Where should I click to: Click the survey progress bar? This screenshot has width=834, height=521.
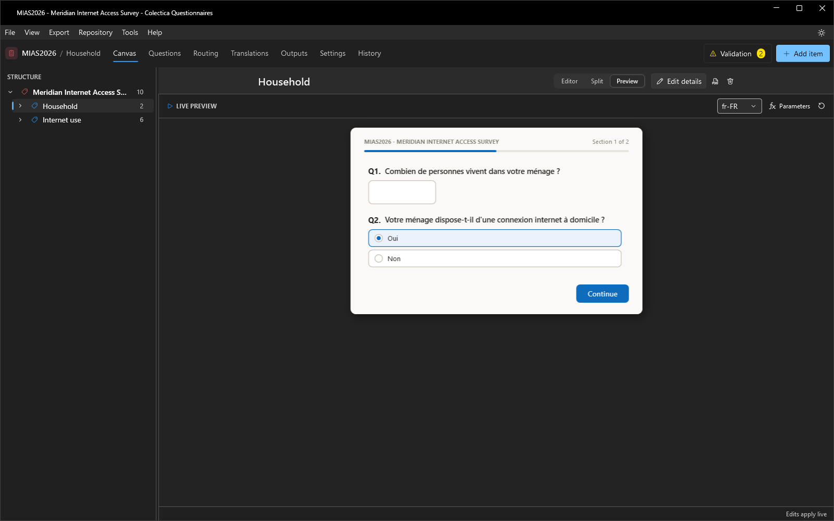click(x=496, y=151)
